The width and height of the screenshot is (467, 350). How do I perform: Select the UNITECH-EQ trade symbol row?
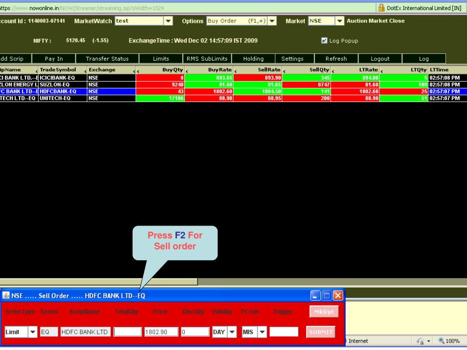tap(62, 98)
